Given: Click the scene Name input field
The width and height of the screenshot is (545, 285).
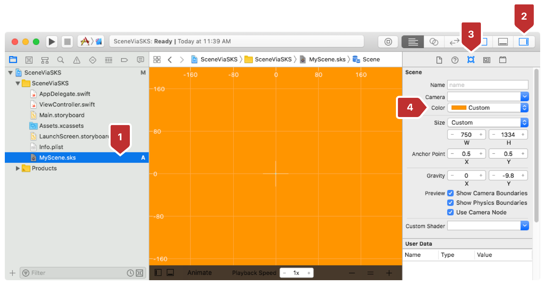Looking at the screenshot, I should tap(488, 85).
